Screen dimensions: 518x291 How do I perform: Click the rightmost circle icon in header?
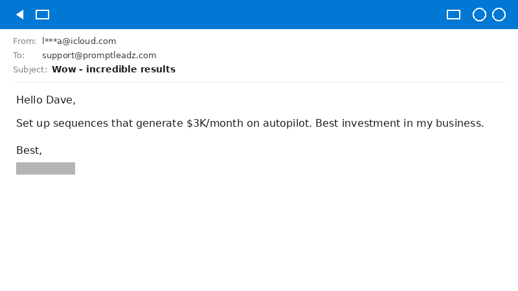coord(499,14)
